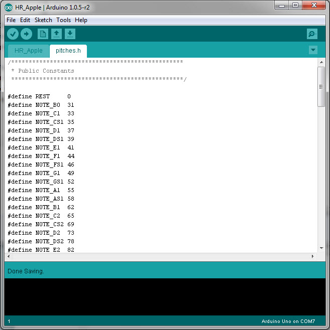This screenshot has width=330, height=330.
Task: Click the '#define NOTE_DS1 39' line
Action: point(41,139)
